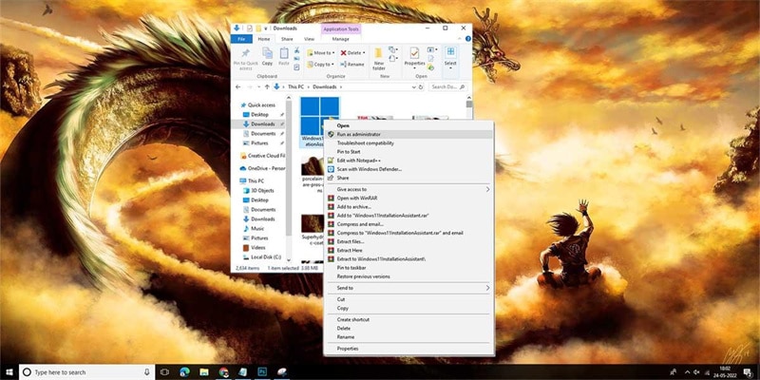Click the WinRAR icon beside Add to archive
The height and width of the screenshot is (380, 760).
(331, 207)
